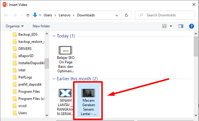This screenshot has height=121, width=199.
Task: Click the srvsd folder icon
Action: pos(15,106)
